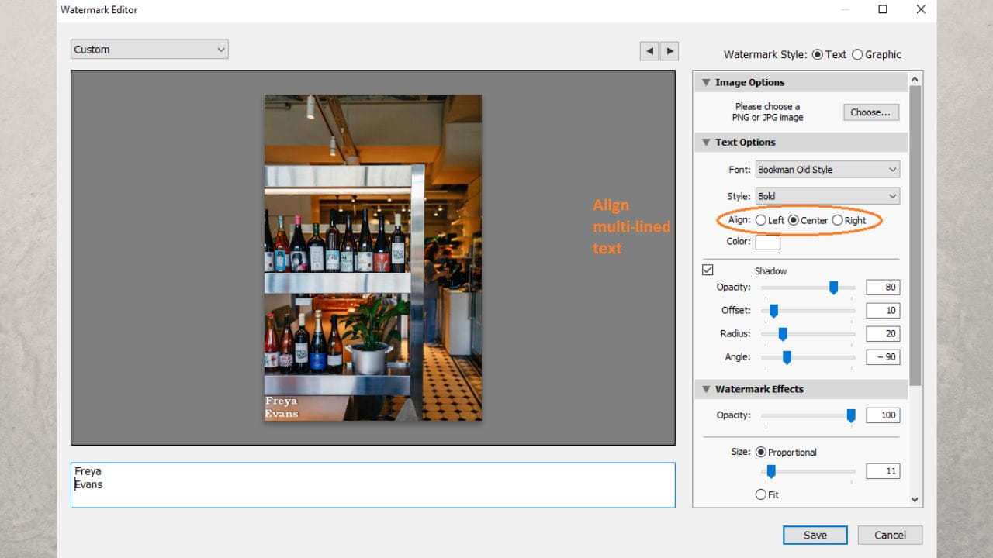Viewport: 993px width, 558px height.
Task: Click the Angle value field -90
Action: click(883, 356)
